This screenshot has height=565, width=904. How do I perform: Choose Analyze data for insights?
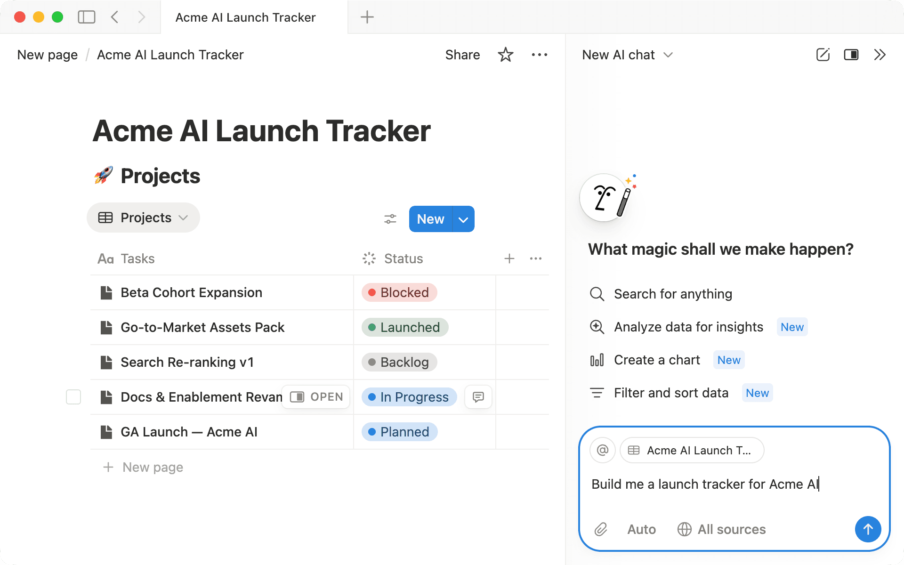688,327
